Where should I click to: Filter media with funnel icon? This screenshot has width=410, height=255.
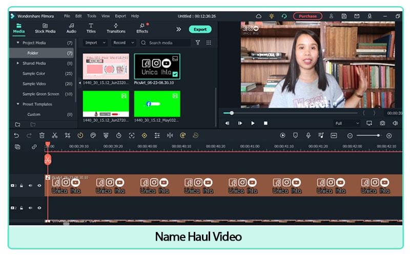[198, 42]
